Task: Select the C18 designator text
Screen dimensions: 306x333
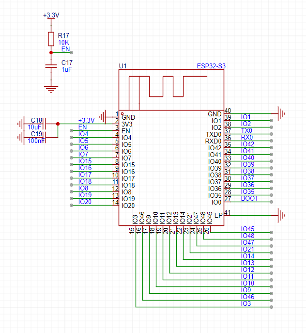Action: (x=36, y=120)
